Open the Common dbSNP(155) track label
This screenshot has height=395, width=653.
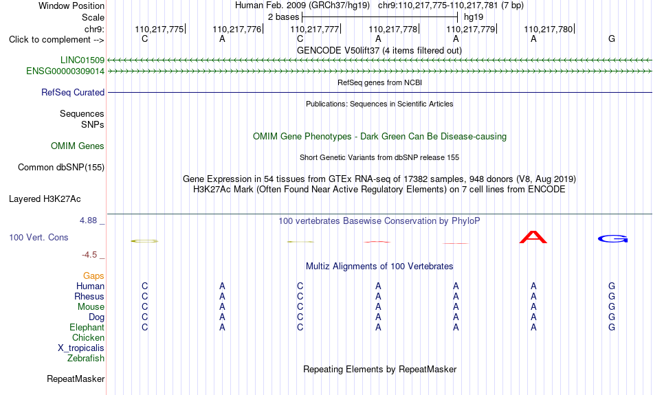(61, 168)
